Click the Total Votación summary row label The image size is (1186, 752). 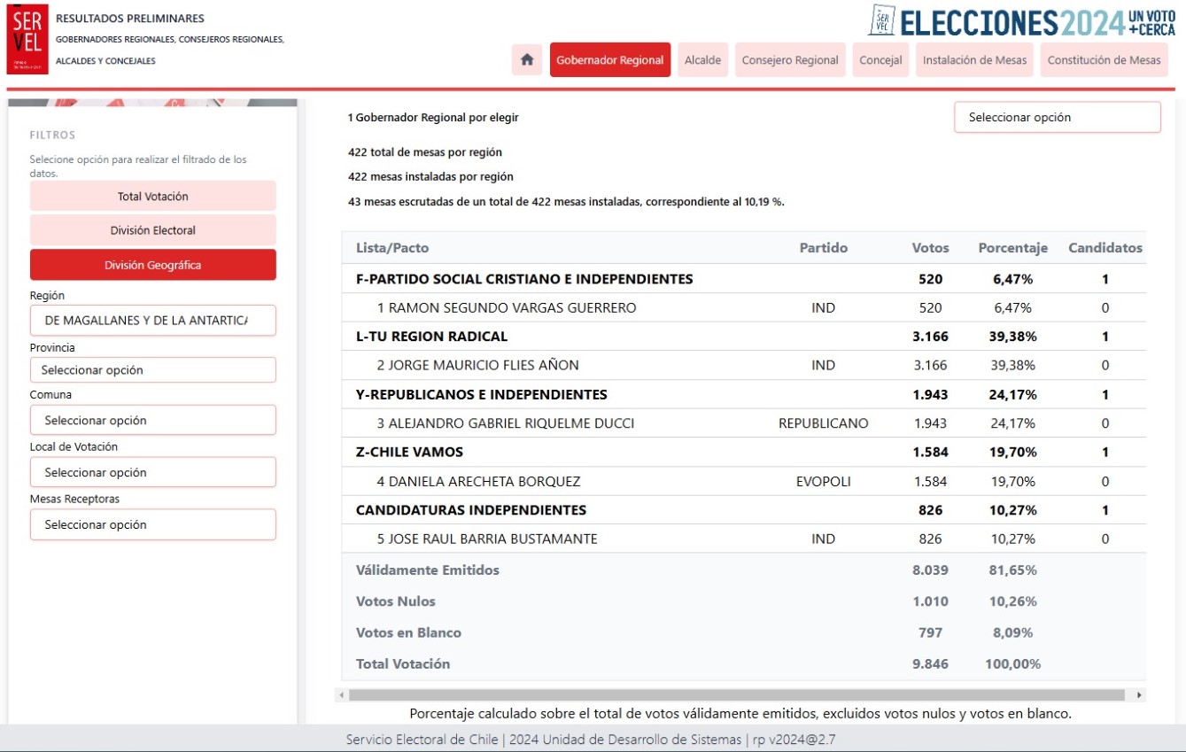(x=403, y=663)
